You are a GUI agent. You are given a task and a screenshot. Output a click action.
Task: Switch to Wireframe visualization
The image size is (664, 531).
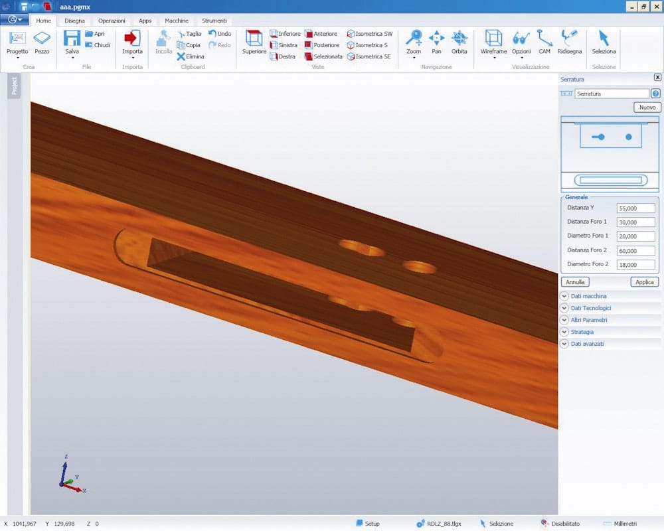pyautogui.click(x=493, y=41)
